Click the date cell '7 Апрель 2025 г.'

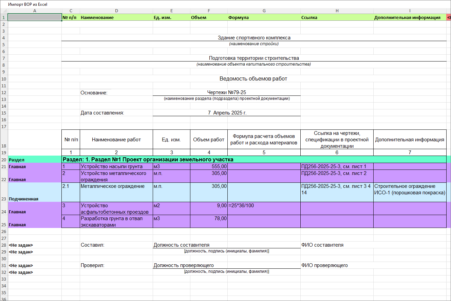click(226, 113)
